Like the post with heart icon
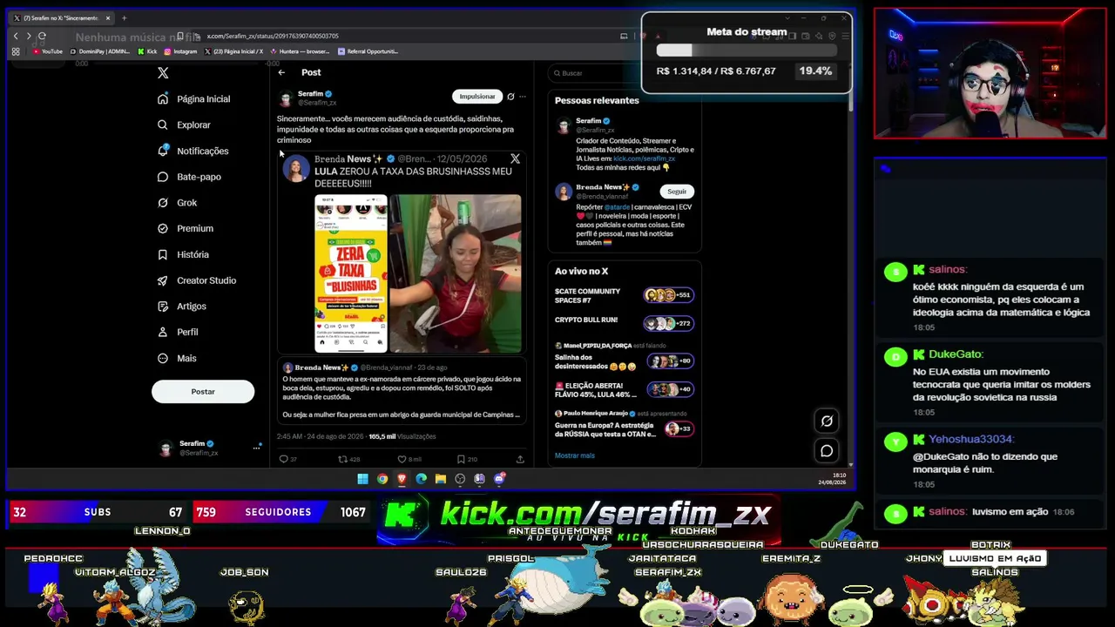This screenshot has height=627, width=1115. [x=402, y=459]
